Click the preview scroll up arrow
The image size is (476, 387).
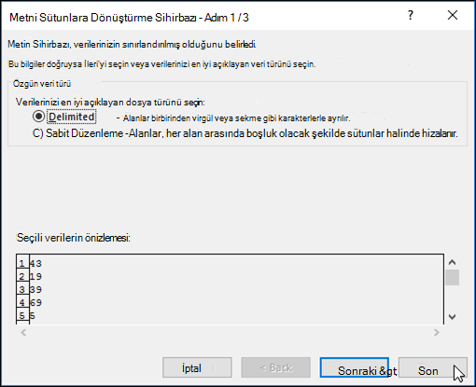pyautogui.click(x=452, y=262)
